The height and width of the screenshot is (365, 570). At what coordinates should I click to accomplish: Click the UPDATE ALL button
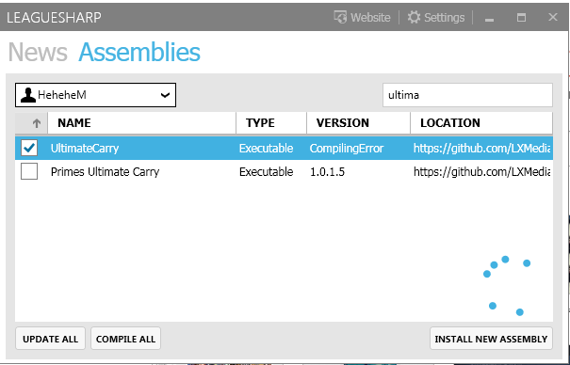coord(51,339)
